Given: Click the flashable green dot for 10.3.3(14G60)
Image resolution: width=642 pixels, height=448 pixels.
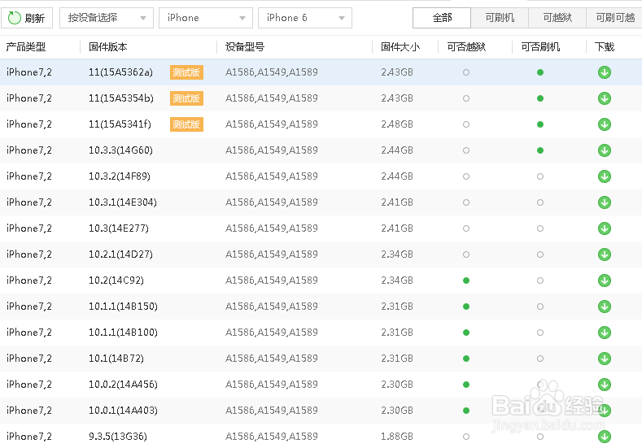Looking at the screenshot, I should 540,150.
